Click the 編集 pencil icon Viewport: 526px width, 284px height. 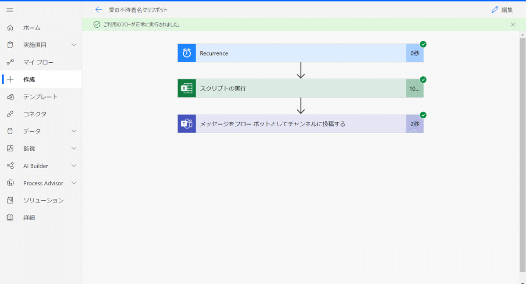tap(495, 10)
